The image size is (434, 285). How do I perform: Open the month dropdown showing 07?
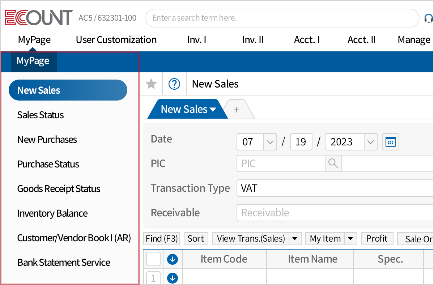click(270, 142)
